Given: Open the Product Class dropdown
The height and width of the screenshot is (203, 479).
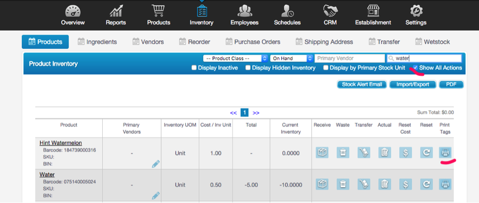Looking at the screenshot, I should [x=236, y=58].
